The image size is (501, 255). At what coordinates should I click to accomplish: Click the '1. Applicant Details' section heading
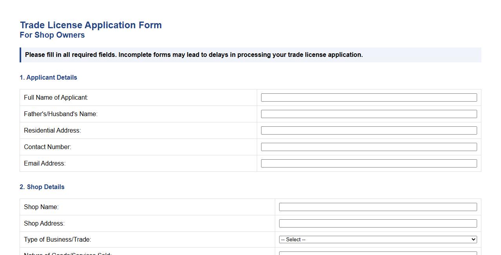tap(48, 77)
